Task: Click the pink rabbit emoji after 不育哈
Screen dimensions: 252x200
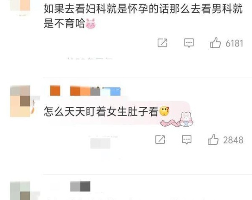Action: [91, 23]
